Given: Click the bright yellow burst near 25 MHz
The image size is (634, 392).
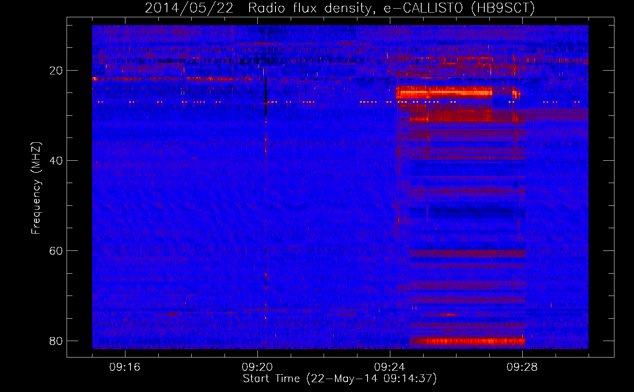Looking at the screenshot, I should pos(444,93).
